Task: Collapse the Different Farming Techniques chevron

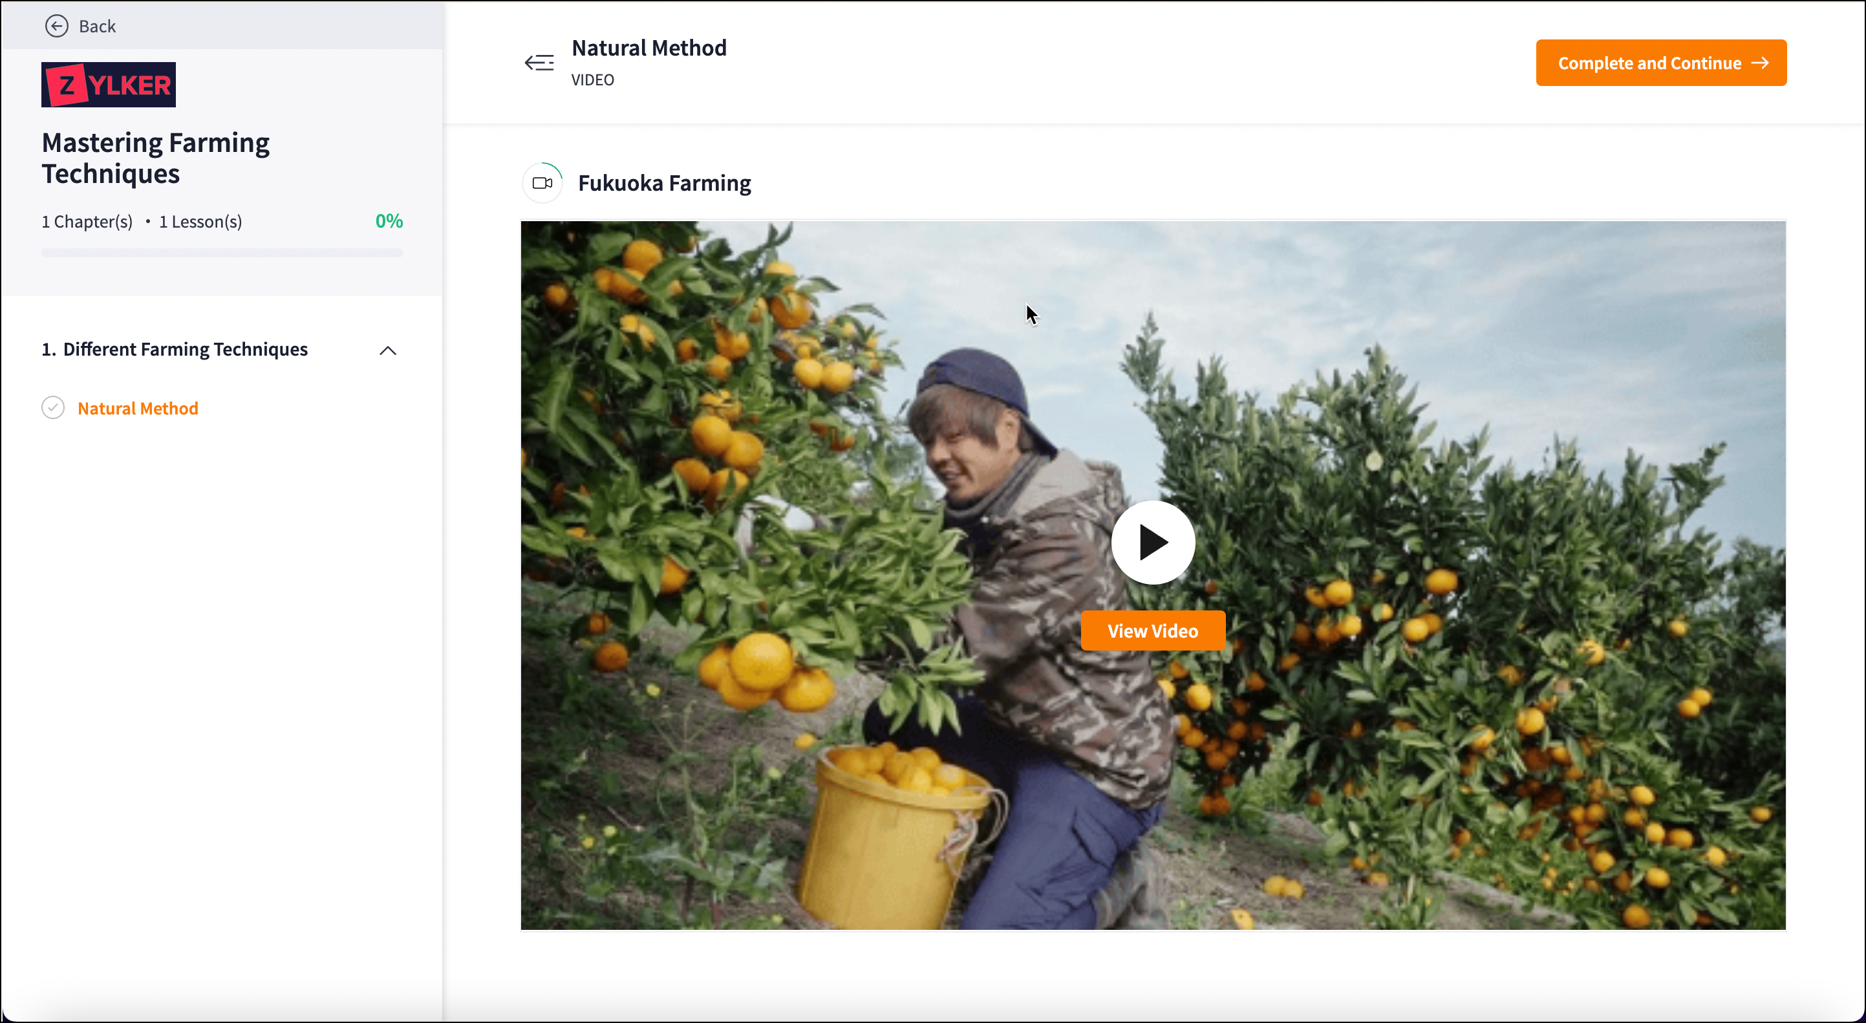Action: (x=389, y=350)
